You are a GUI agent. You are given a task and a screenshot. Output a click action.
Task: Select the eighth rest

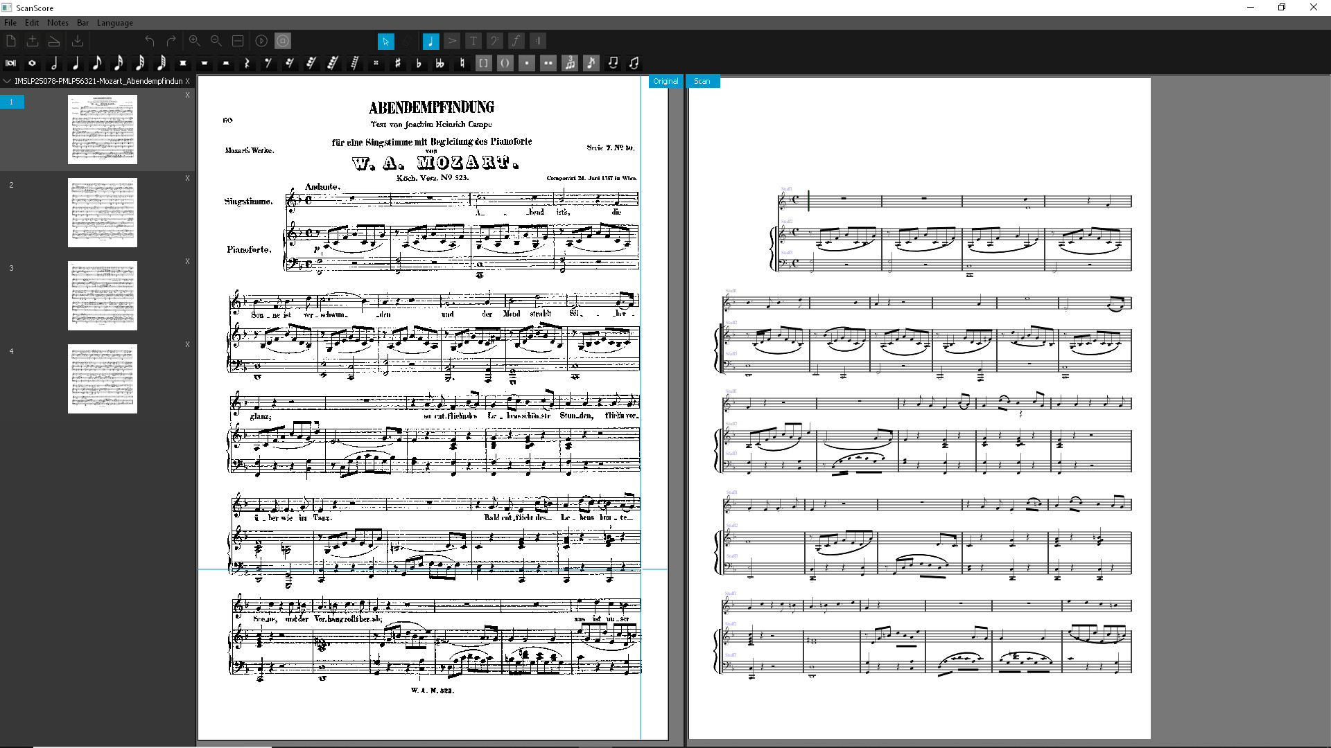tap(268, 63)
